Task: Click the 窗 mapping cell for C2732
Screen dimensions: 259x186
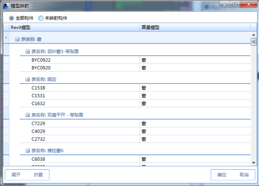Action: coord(195,139)
